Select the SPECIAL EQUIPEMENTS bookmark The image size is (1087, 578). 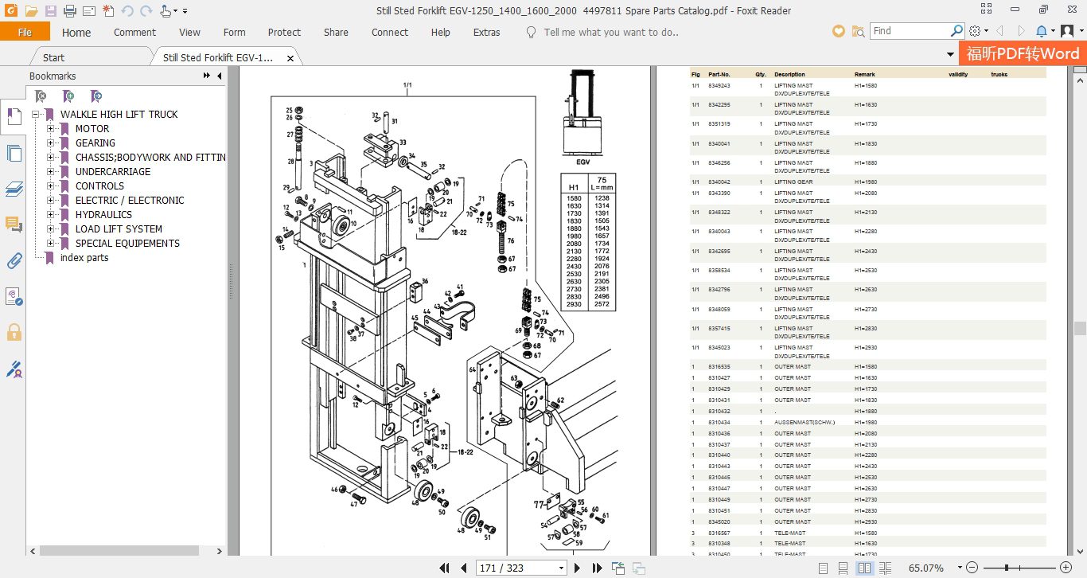pos(127,244)
